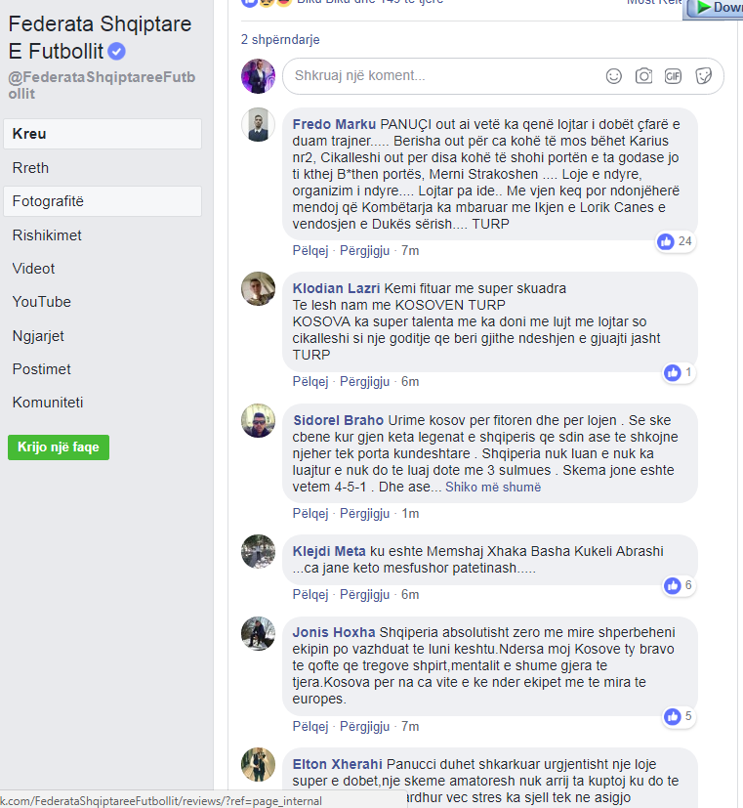The height and width of the screenshot is (808, 743).
Task: View the 24 likes on Fredo Marku's comment
Action: pos(676,241)
